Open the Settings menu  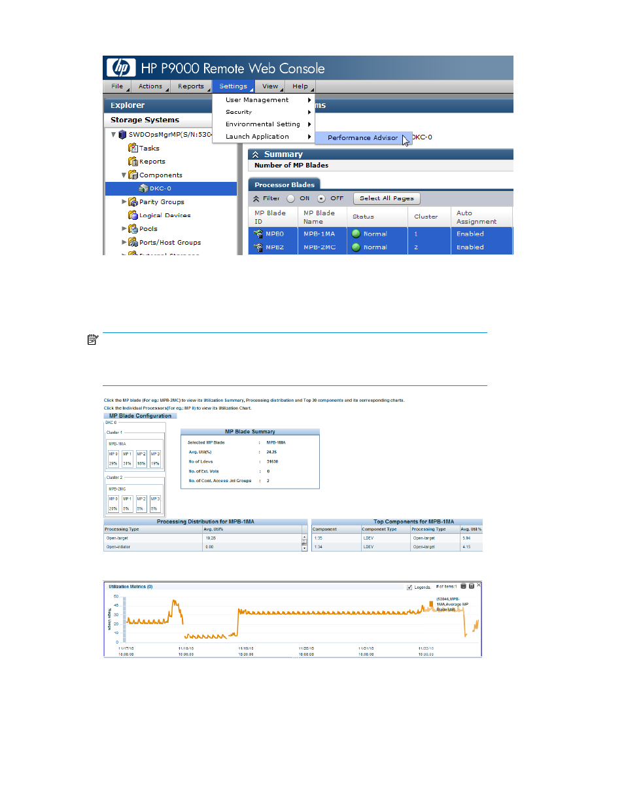tap(234, 86)
